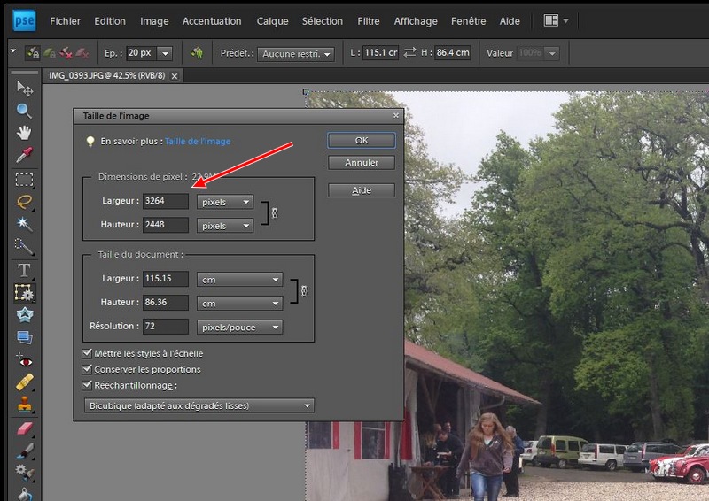
Task: Open the Valeur percentage dropdown
Action: point(552,53)
